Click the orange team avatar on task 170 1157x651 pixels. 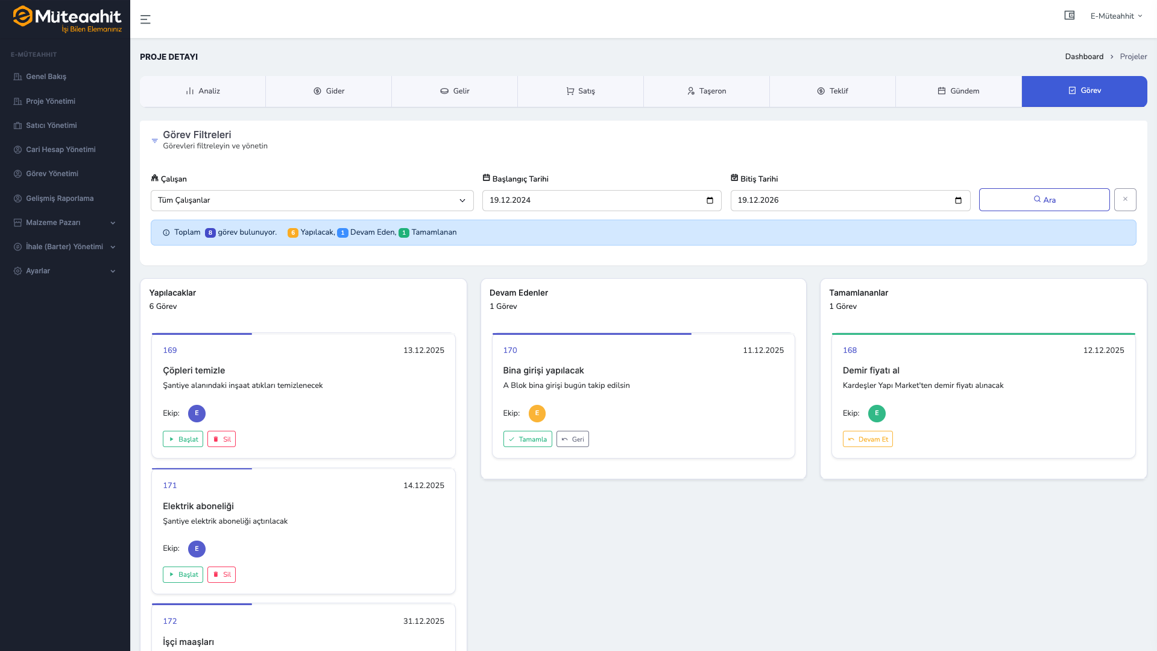click(x=537, y=413)
